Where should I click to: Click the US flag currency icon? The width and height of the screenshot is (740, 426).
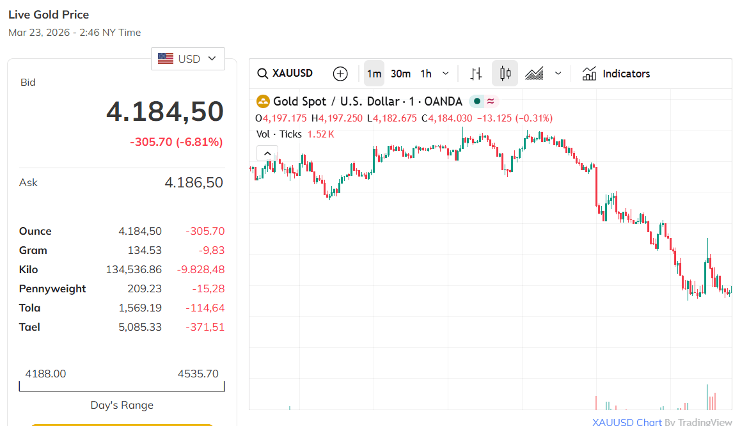click(166, 59)
